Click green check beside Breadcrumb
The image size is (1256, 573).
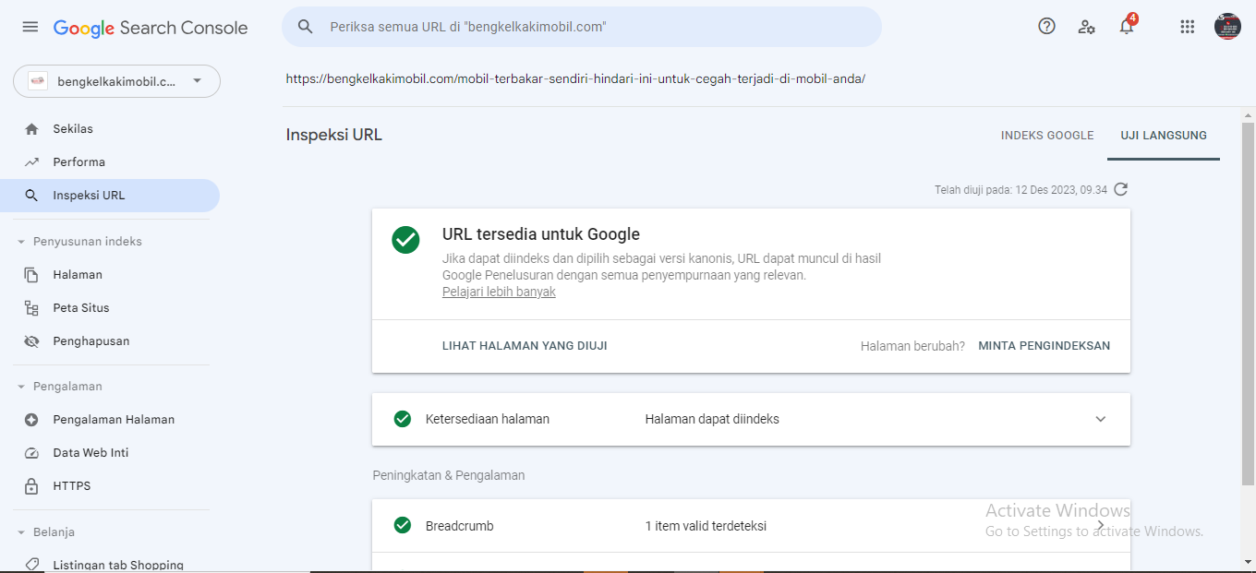click(x=403, y=526)
